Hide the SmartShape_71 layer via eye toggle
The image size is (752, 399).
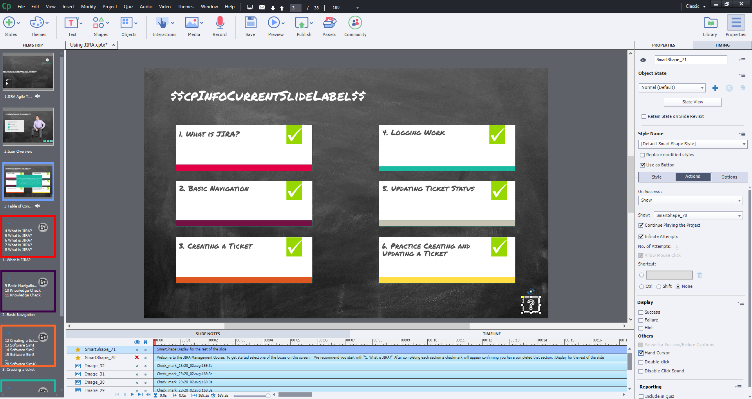coord(137,349)
